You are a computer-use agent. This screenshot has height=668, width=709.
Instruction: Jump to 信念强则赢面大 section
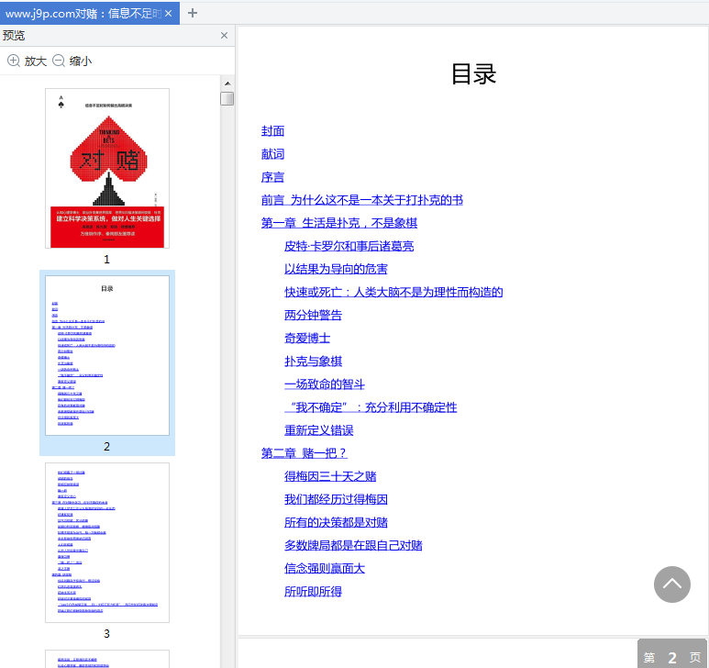[325, 569]
